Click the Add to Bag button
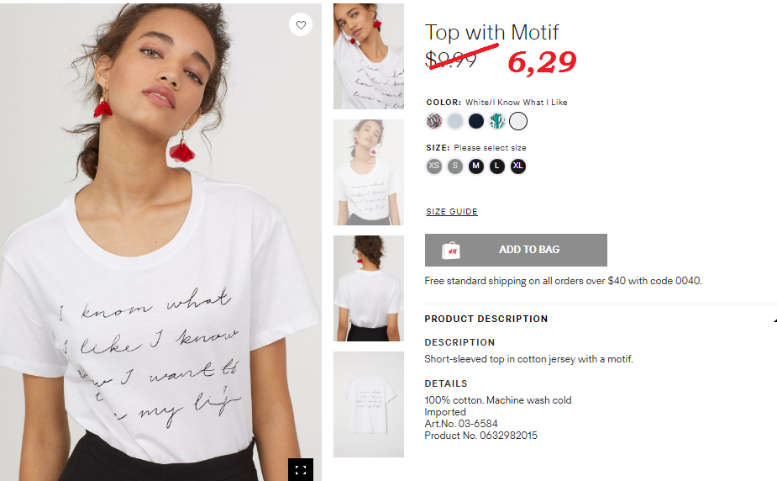The image size is (777, 481). 516,250
